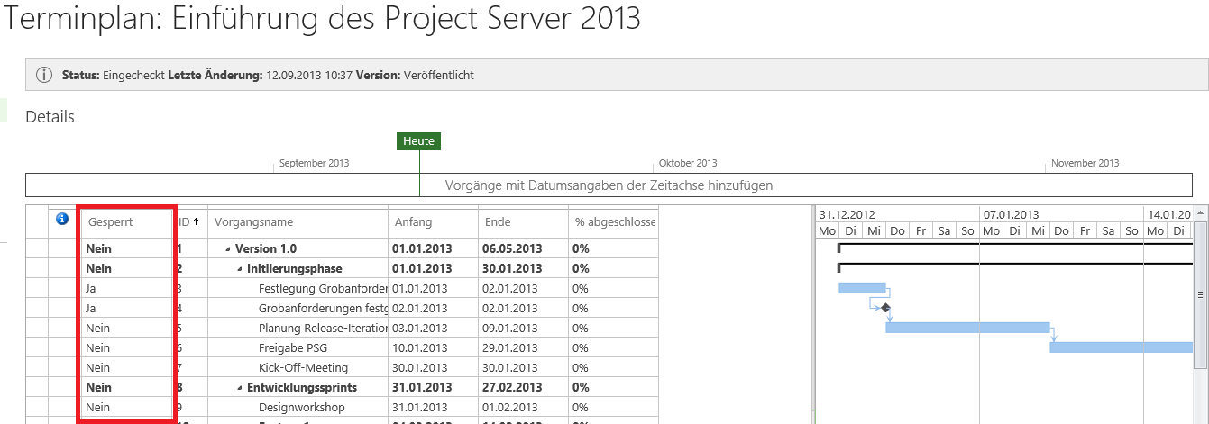Click the 'Veröffentlicht' version status text
Screen dimensions: 1209x424
(x=439, y=76)
